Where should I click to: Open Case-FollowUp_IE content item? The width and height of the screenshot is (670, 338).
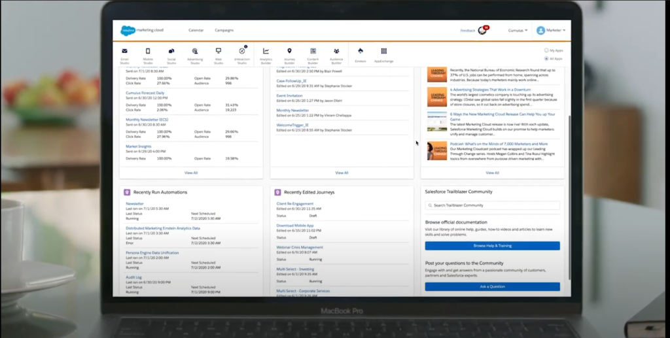click(291, 80)
